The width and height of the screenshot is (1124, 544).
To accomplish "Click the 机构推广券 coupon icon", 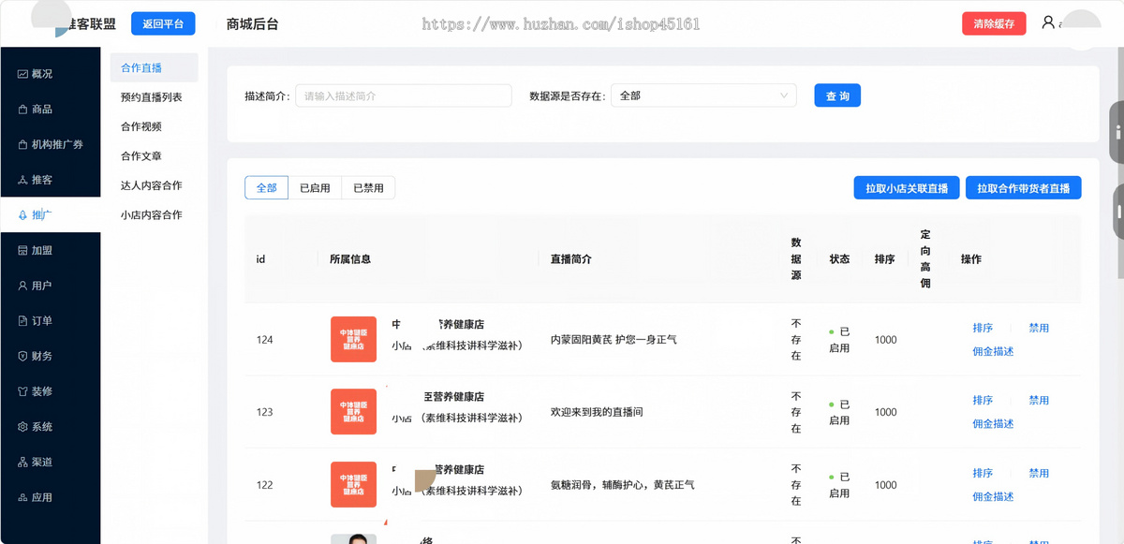I will pyautogui.click(x=22, y=144).
